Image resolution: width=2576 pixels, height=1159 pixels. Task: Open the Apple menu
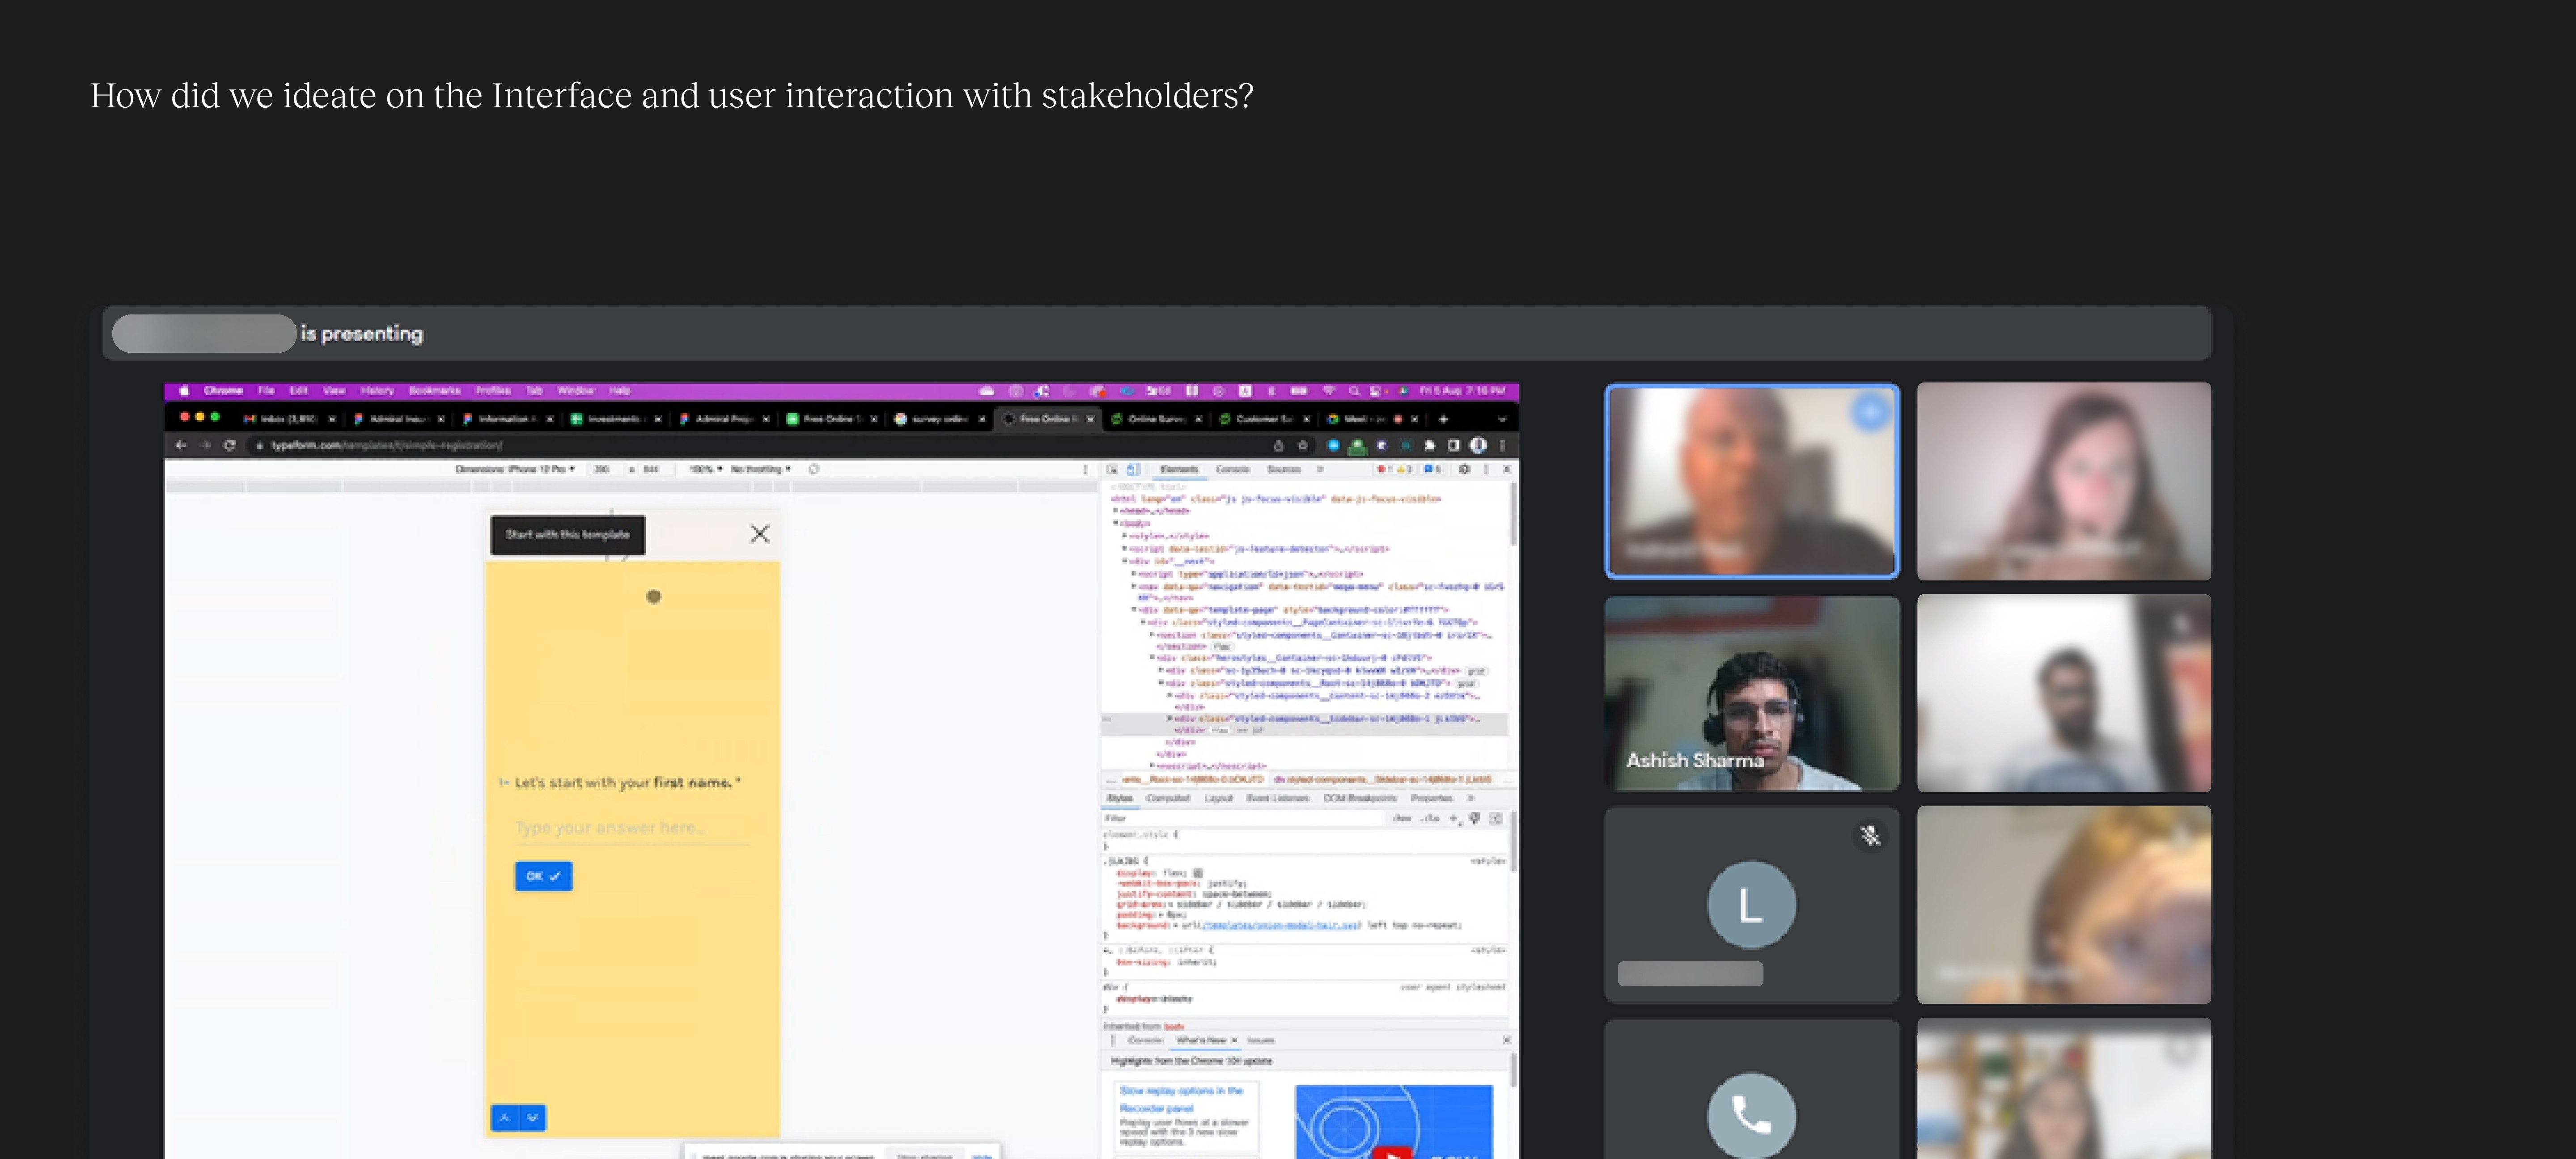coord(183,391)
